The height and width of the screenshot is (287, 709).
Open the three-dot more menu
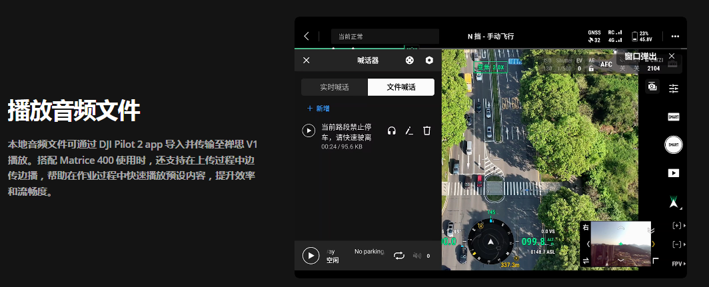point(675,36)
